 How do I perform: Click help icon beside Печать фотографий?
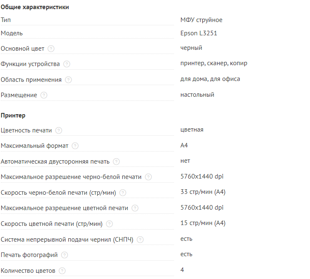click(64, 255)
